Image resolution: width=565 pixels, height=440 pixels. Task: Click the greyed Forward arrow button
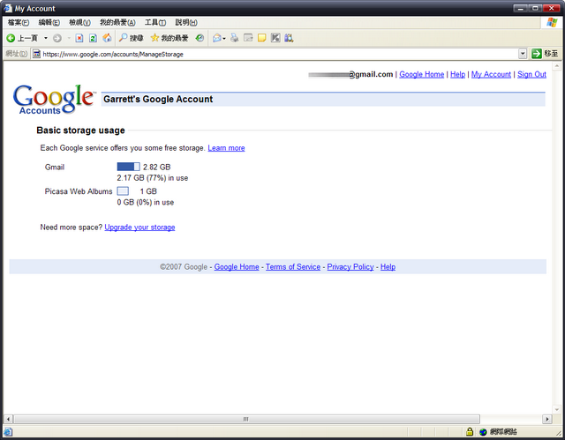click(56, 38)
